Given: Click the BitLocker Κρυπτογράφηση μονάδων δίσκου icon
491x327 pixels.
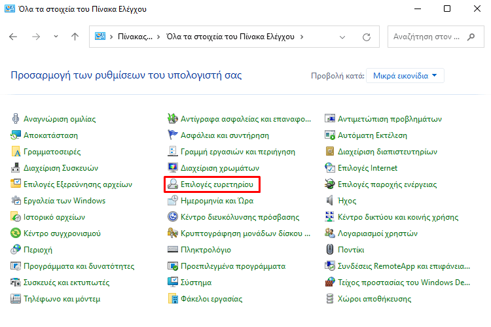Looking at the screenshot, I should pyautogui.click(x=173, y=233).
